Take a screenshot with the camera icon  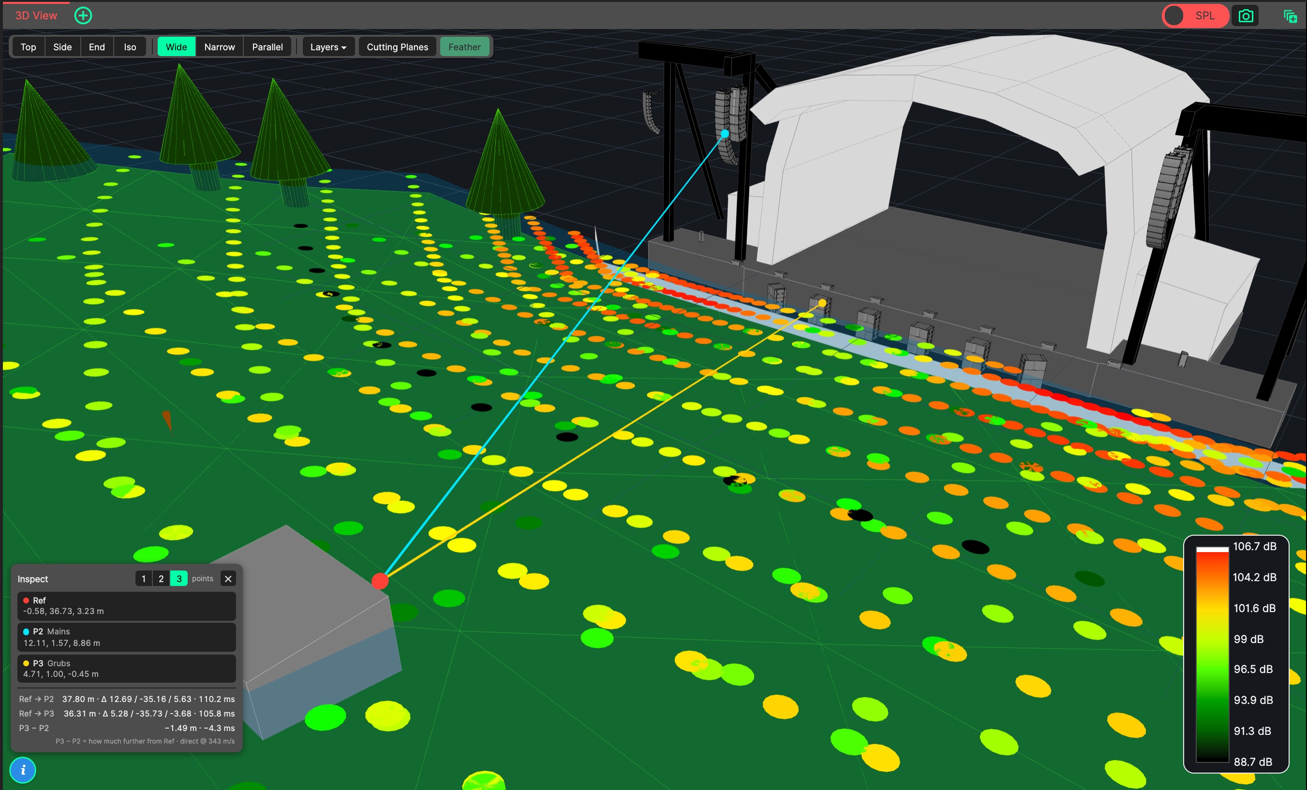tap(1246, 16)
